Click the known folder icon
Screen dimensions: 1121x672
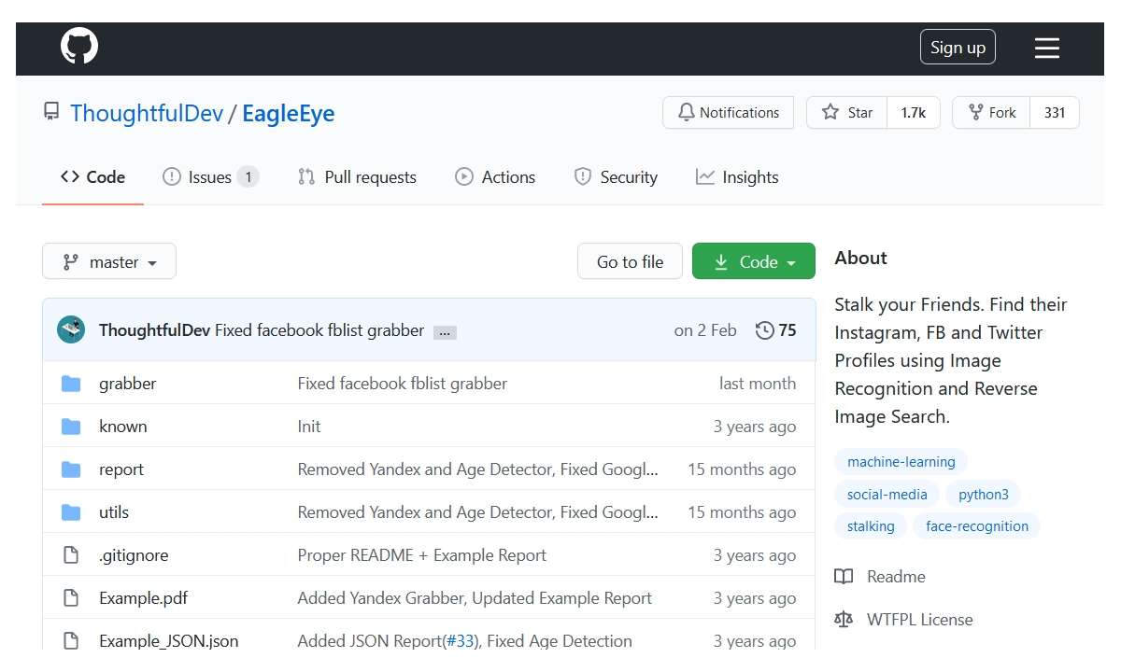coord(71,427)
